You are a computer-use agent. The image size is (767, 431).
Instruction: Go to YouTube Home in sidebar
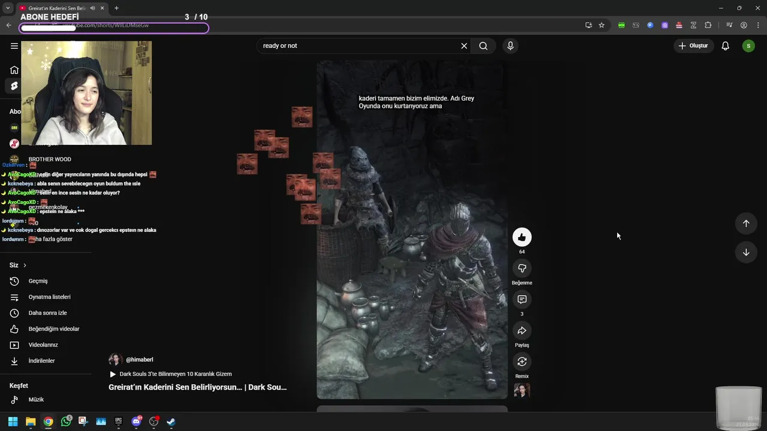tap(14, 69)
